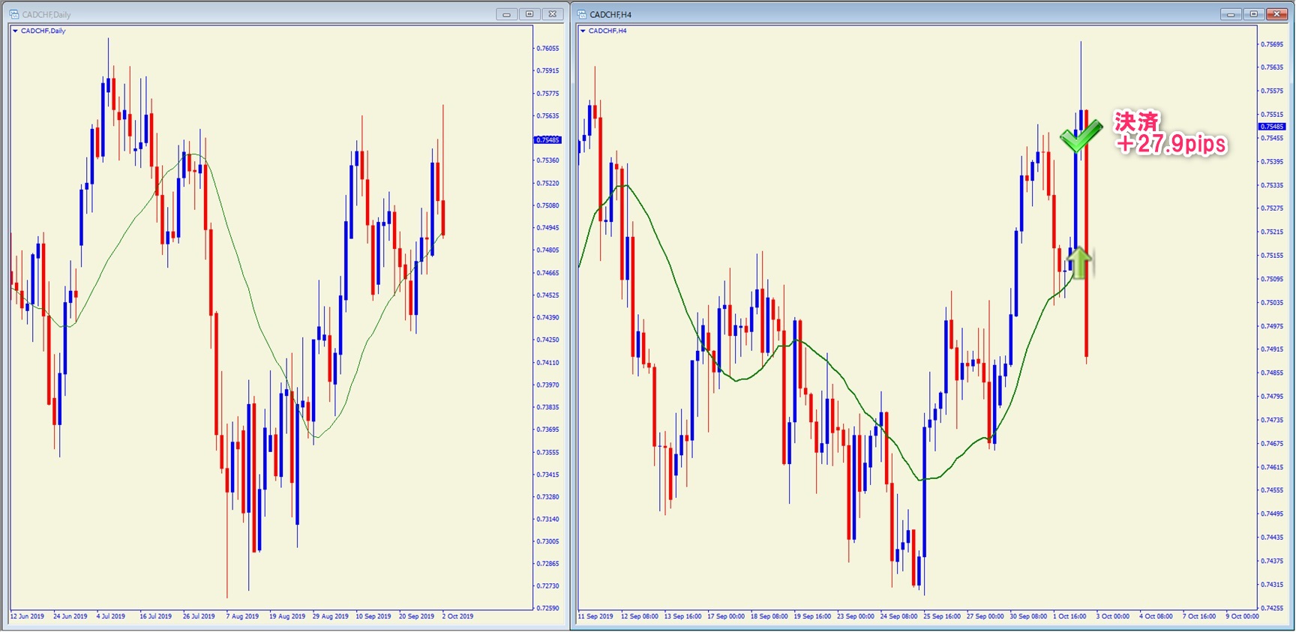
Task: Click price 0.75360 on Daily chart scale
Action: click(x=547, y=160)
